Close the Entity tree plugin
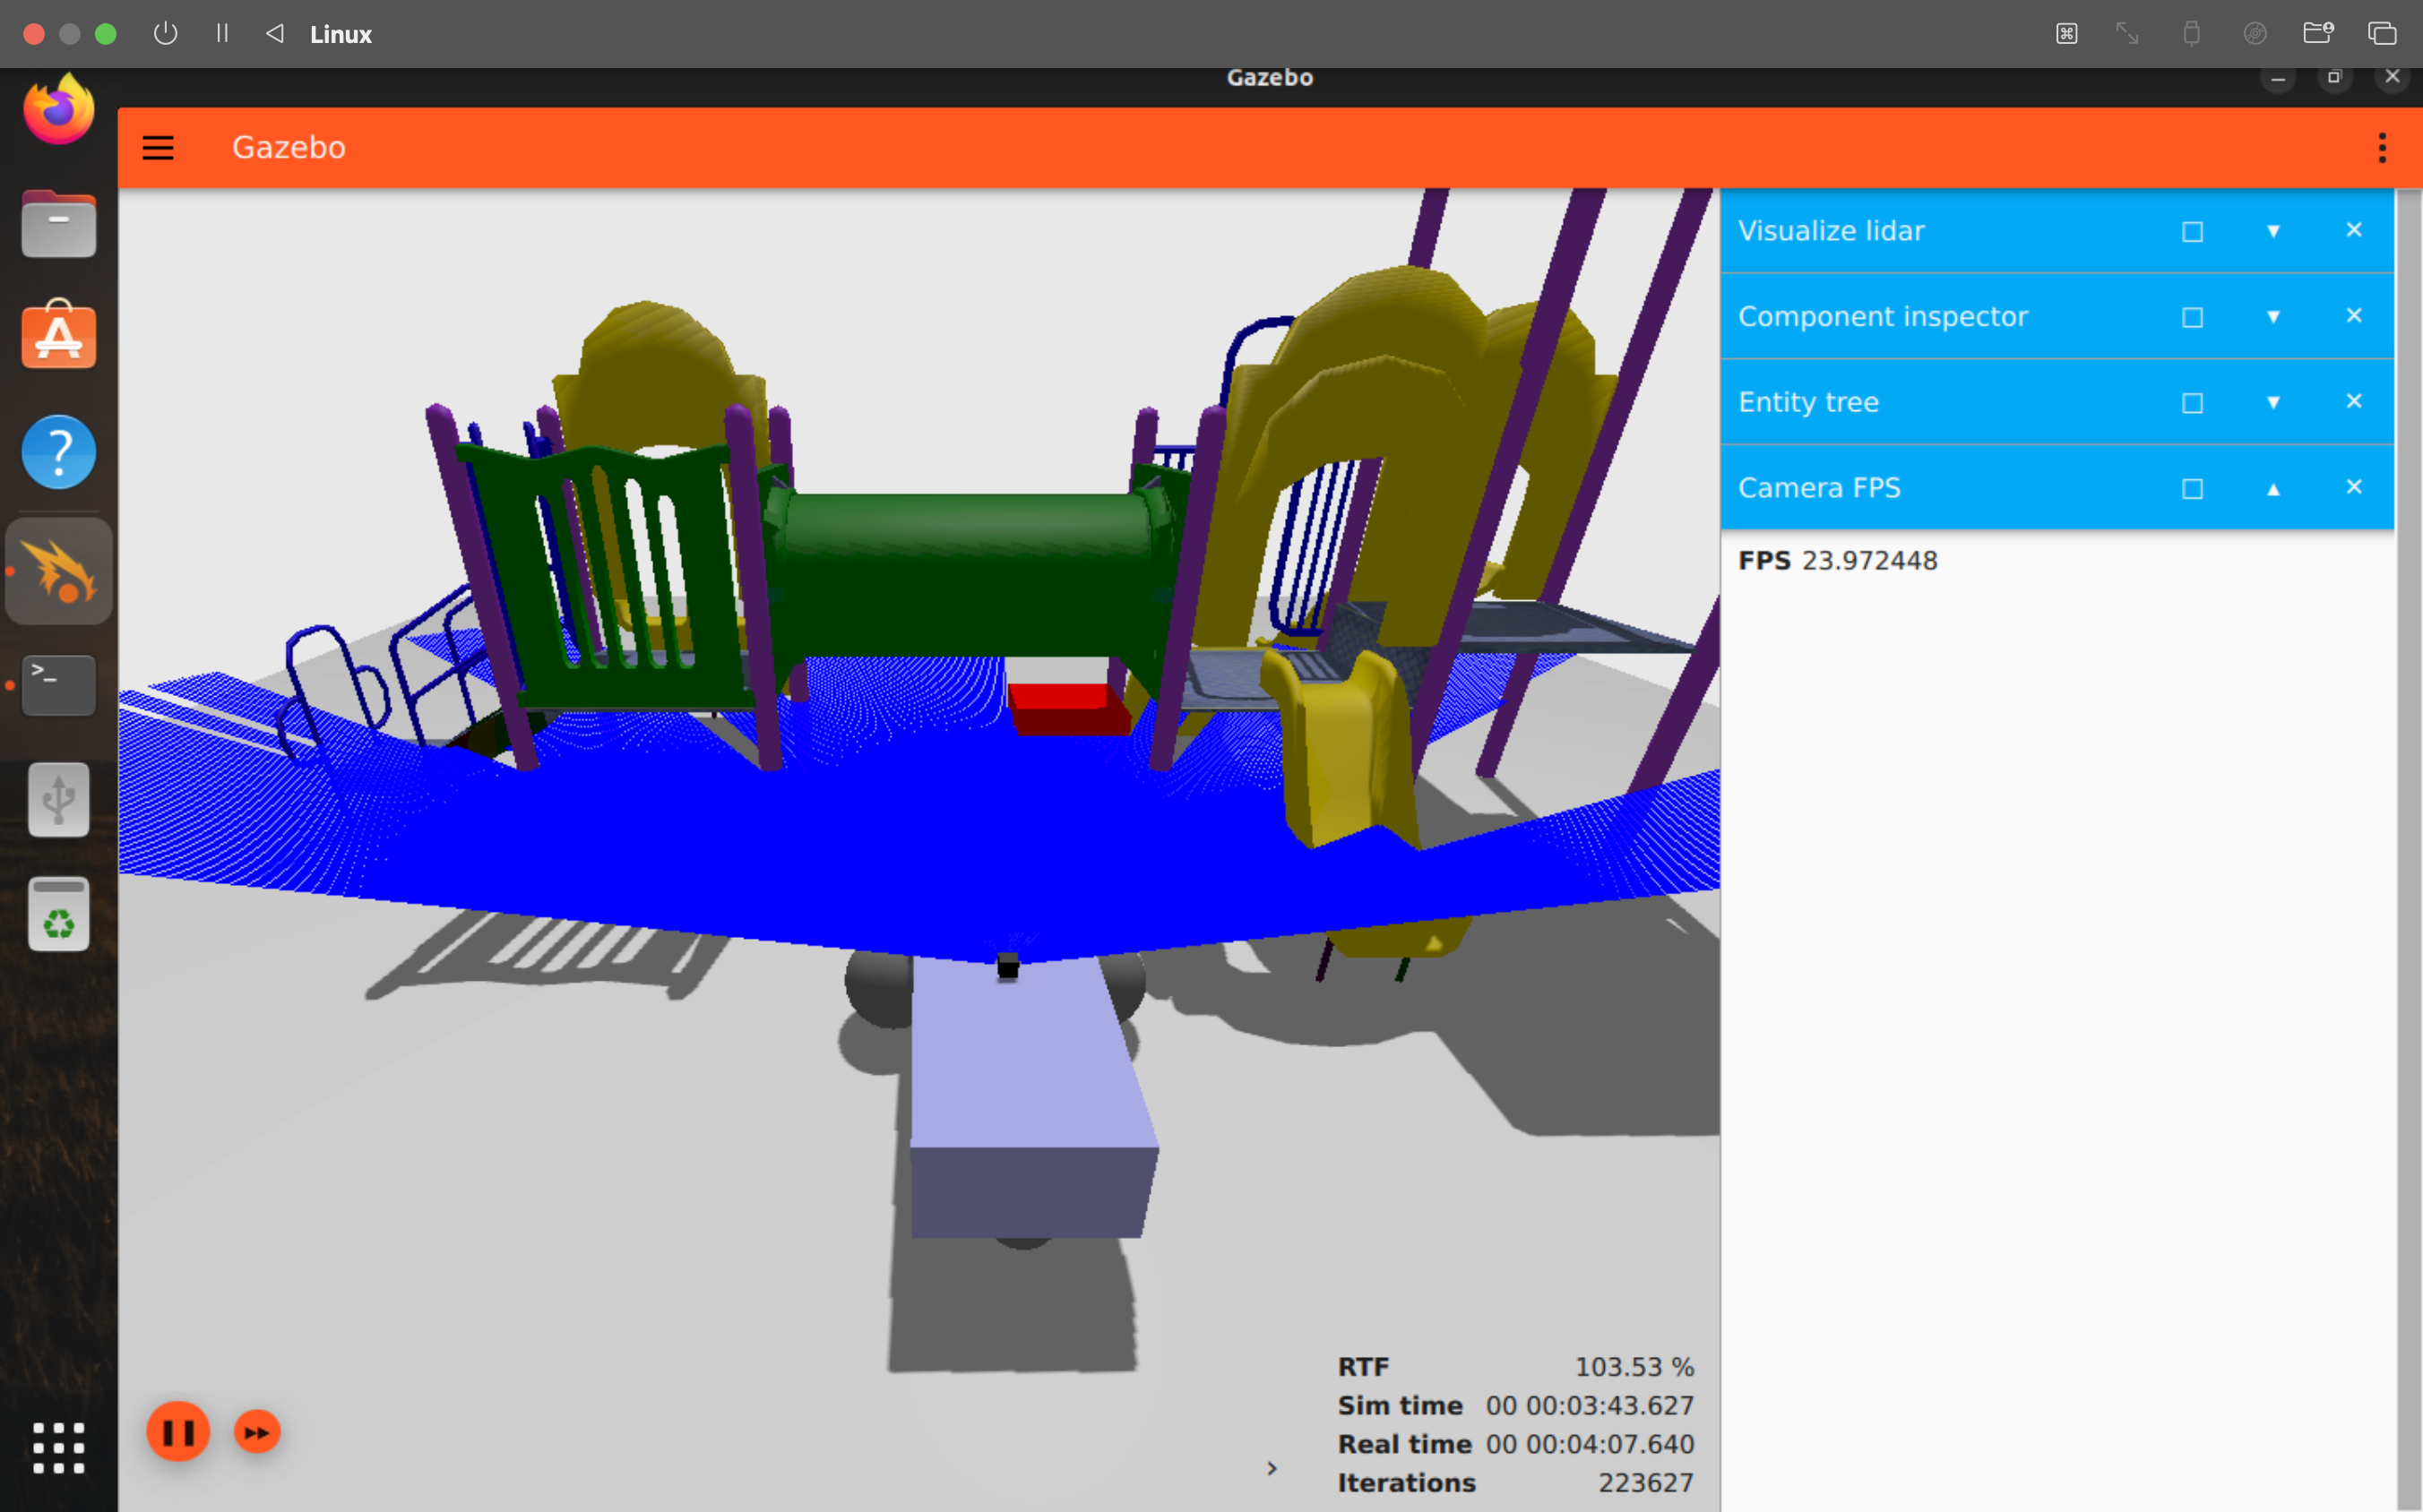Screen dimensions: 2423x1512 (x=2353, y=401)
